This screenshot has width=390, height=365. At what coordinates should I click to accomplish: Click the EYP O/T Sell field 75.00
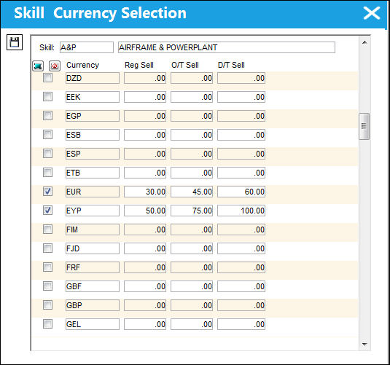point(192,211)
